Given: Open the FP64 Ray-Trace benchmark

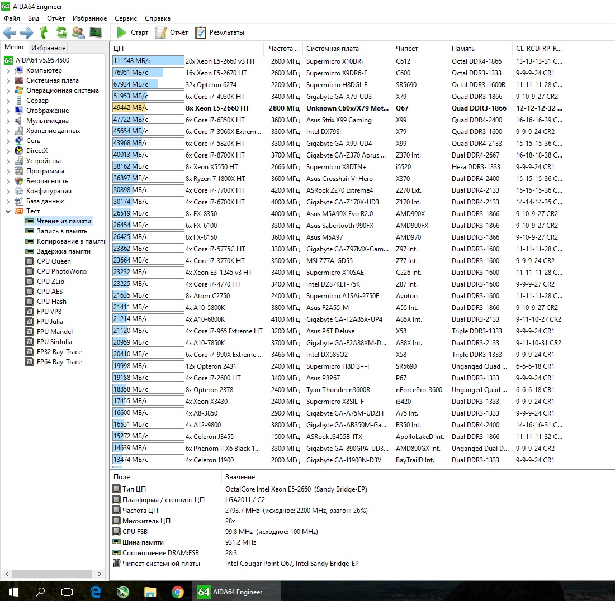Looking at the screenshot, I should [x=59, y=362].
